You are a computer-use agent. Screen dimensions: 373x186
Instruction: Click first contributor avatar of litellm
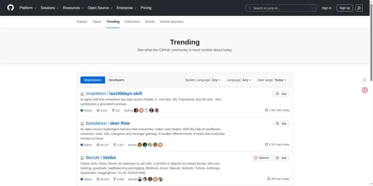(x=140, y=179)
